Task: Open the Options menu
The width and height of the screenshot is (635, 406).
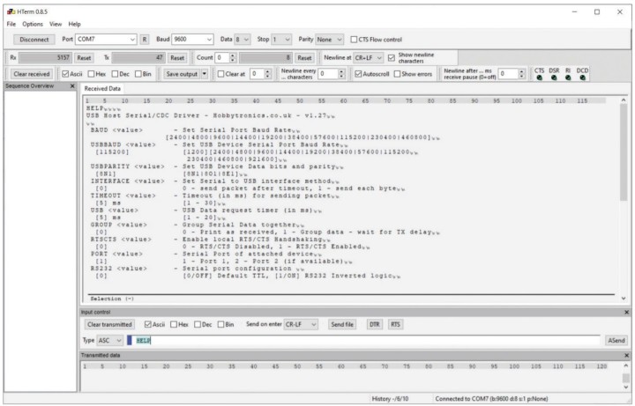Action: pos(32,24)
